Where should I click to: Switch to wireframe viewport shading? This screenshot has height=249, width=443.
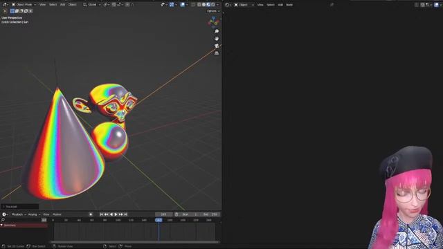point(199,5)
